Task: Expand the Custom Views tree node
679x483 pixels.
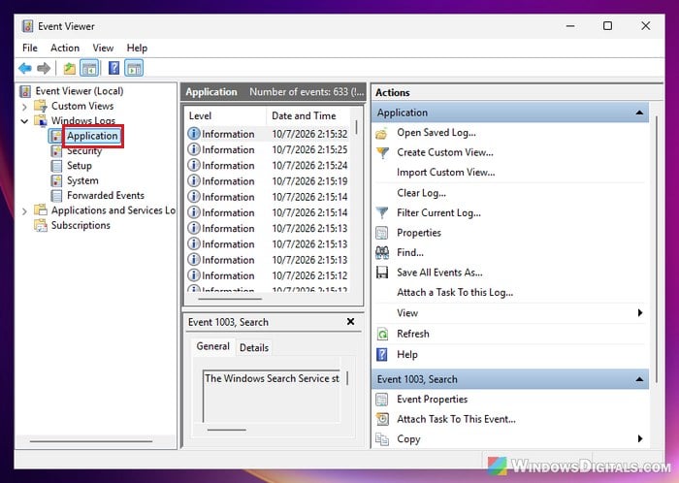Action: click(x=24, y=107)
